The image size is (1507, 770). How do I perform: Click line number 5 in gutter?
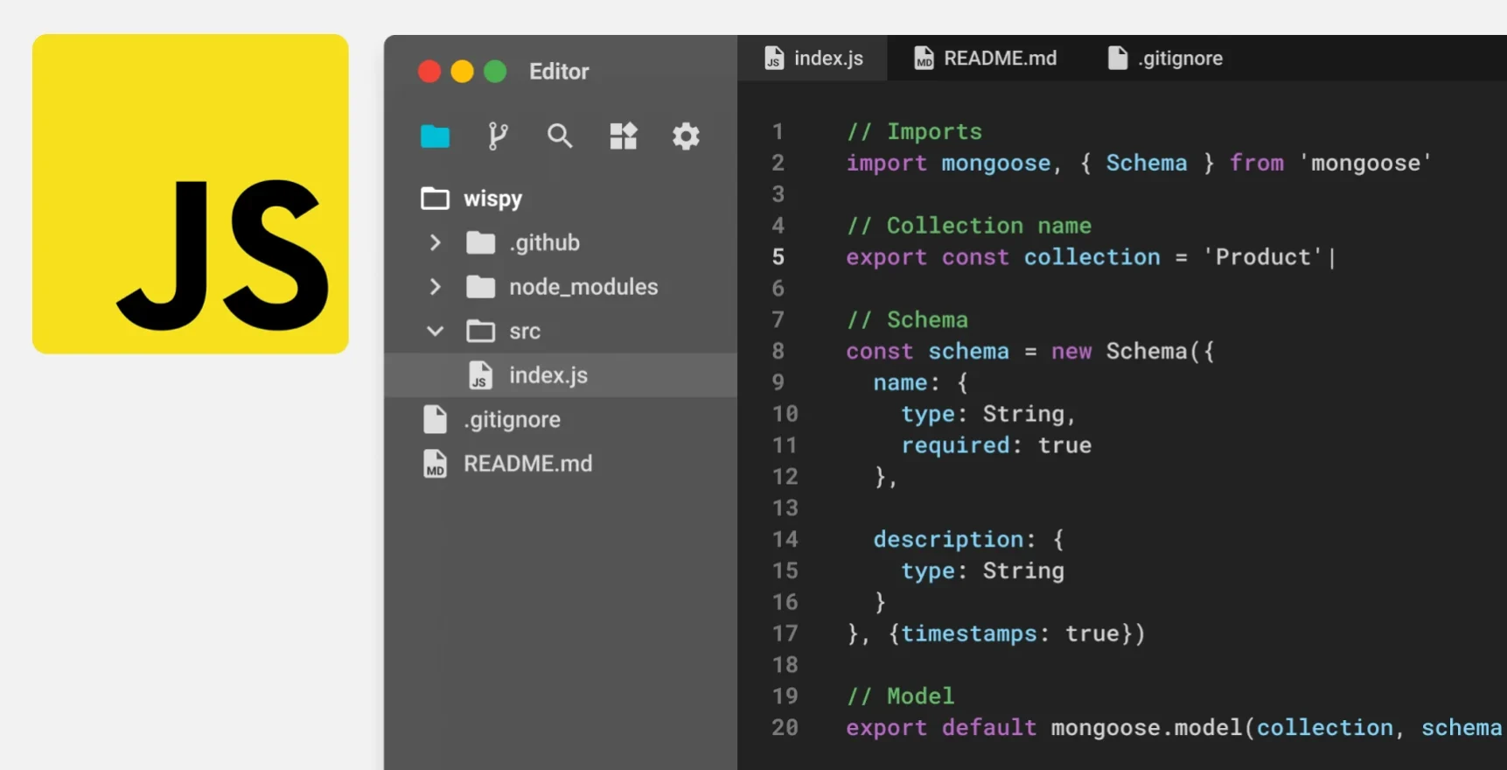point(778,257)
